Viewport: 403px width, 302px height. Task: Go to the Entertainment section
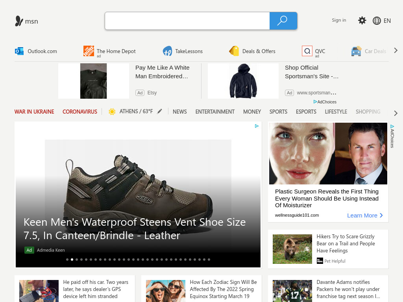[215, 112]
